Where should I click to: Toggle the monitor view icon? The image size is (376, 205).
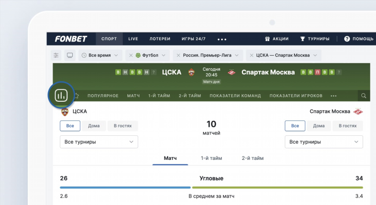(x=70, y=55)
